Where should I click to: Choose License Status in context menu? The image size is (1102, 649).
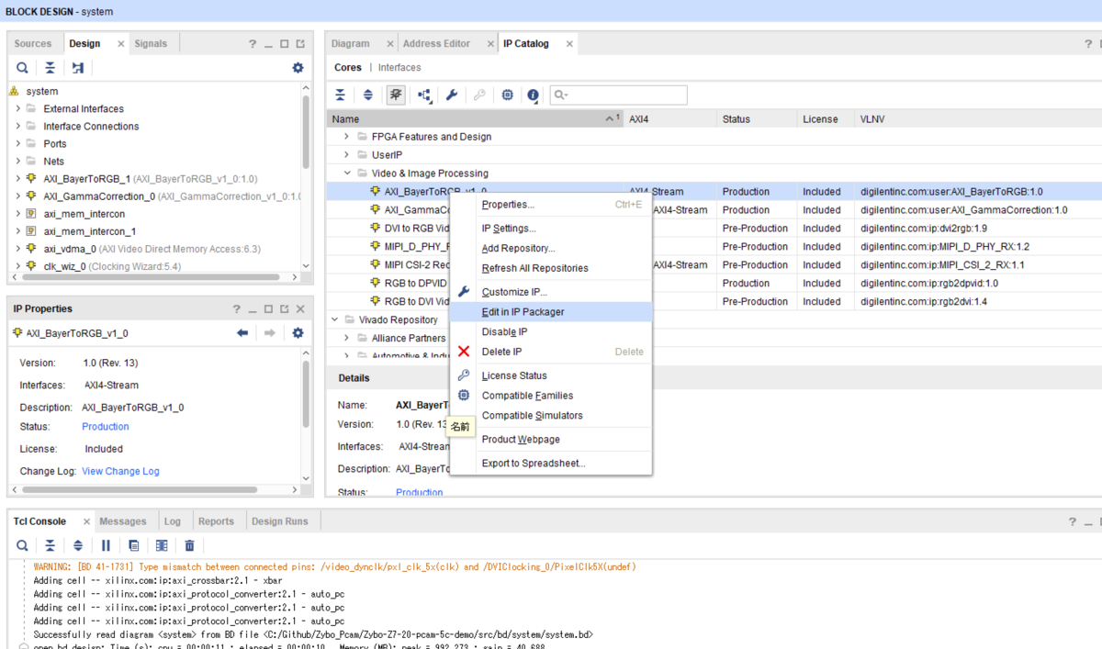click(x=551, y=375)
